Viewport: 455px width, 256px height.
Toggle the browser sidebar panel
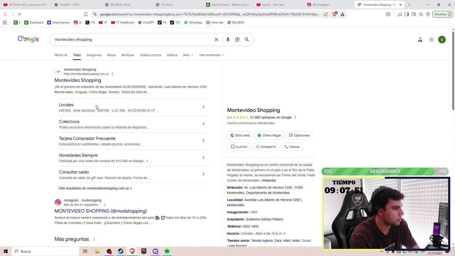tap(406, 14)
